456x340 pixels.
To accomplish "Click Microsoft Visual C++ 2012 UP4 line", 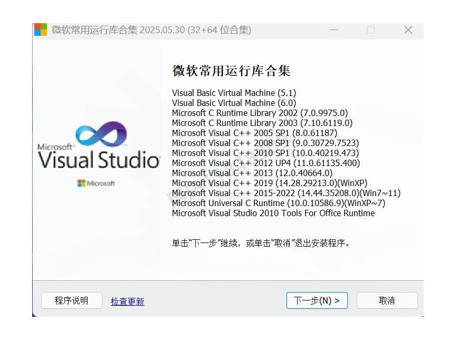I will click(x=266, y=163).
